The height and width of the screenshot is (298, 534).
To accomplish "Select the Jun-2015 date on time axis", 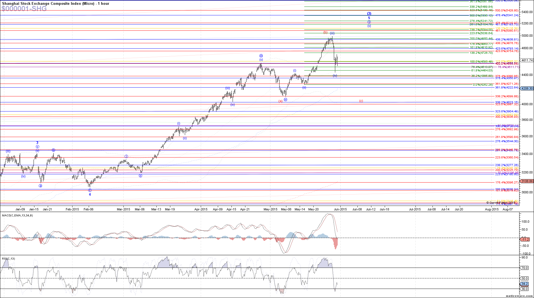I will click(340, 209).
